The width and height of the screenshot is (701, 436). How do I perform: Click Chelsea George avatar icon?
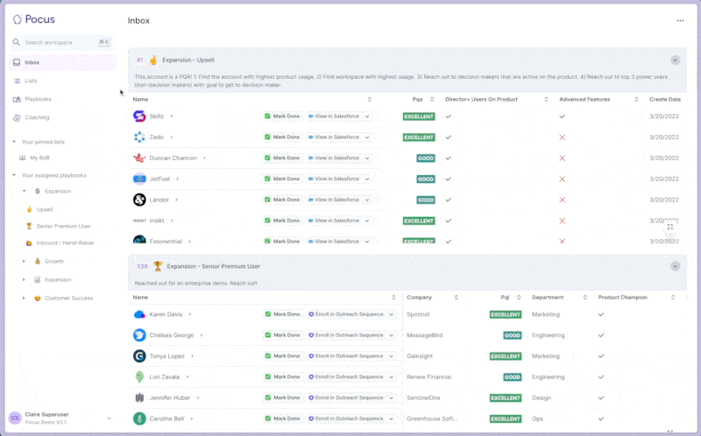tap(139, 335)
